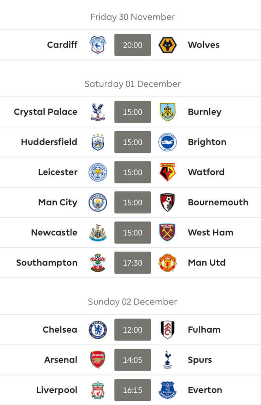Select the Everton club badge
This screenshot has height=405, width=261.
(x=167, y=390)
